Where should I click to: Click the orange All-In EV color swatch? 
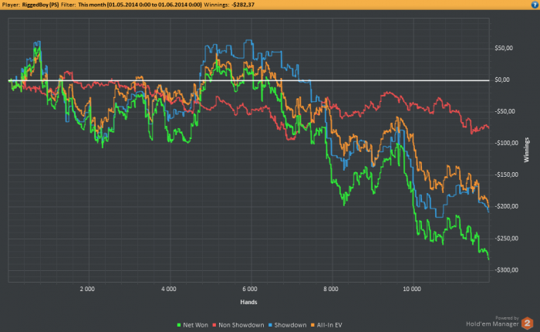(312, 325)
